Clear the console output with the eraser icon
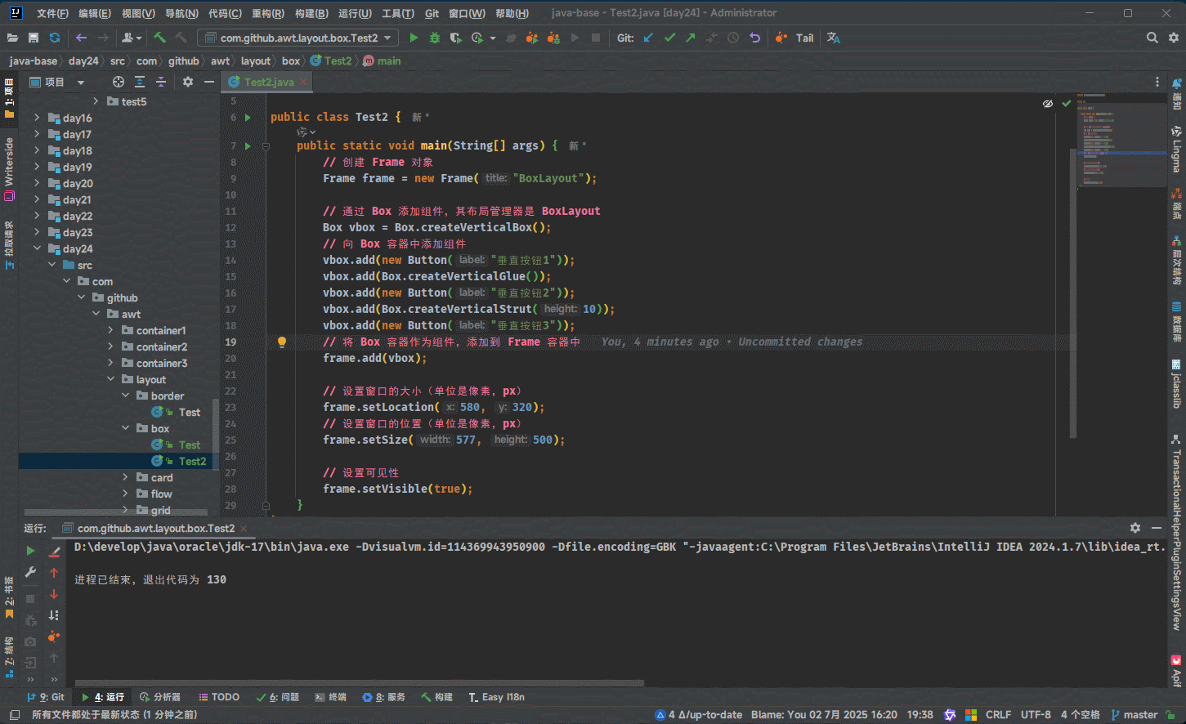 tap(54, 552)
